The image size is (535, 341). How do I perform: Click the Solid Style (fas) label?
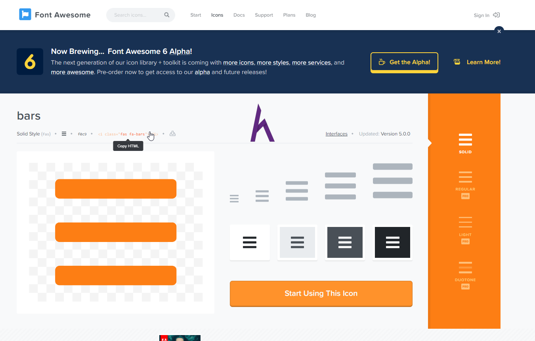pos(34,134)
